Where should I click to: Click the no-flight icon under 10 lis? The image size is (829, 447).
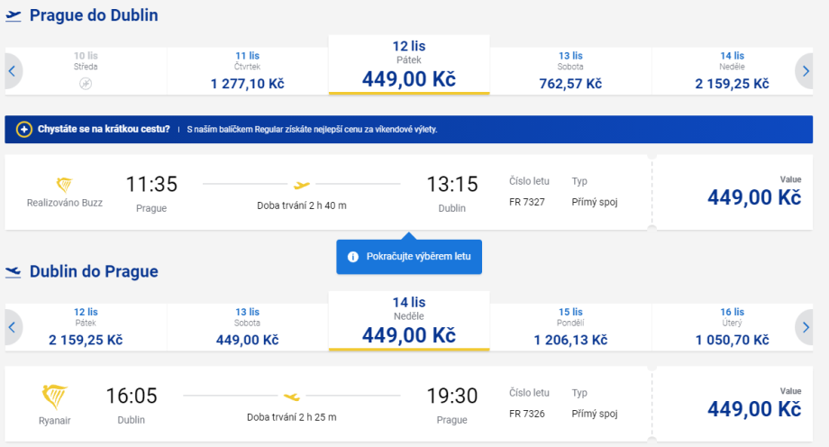[86, 83]
